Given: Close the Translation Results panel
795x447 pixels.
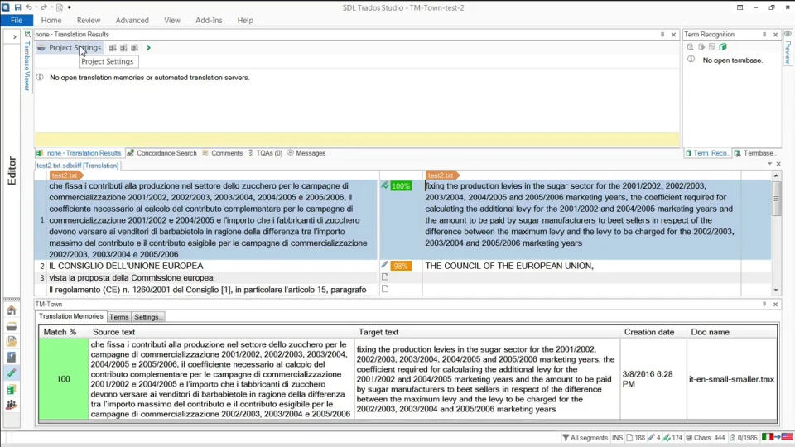Looking at the screenshot, I should 674,35.
